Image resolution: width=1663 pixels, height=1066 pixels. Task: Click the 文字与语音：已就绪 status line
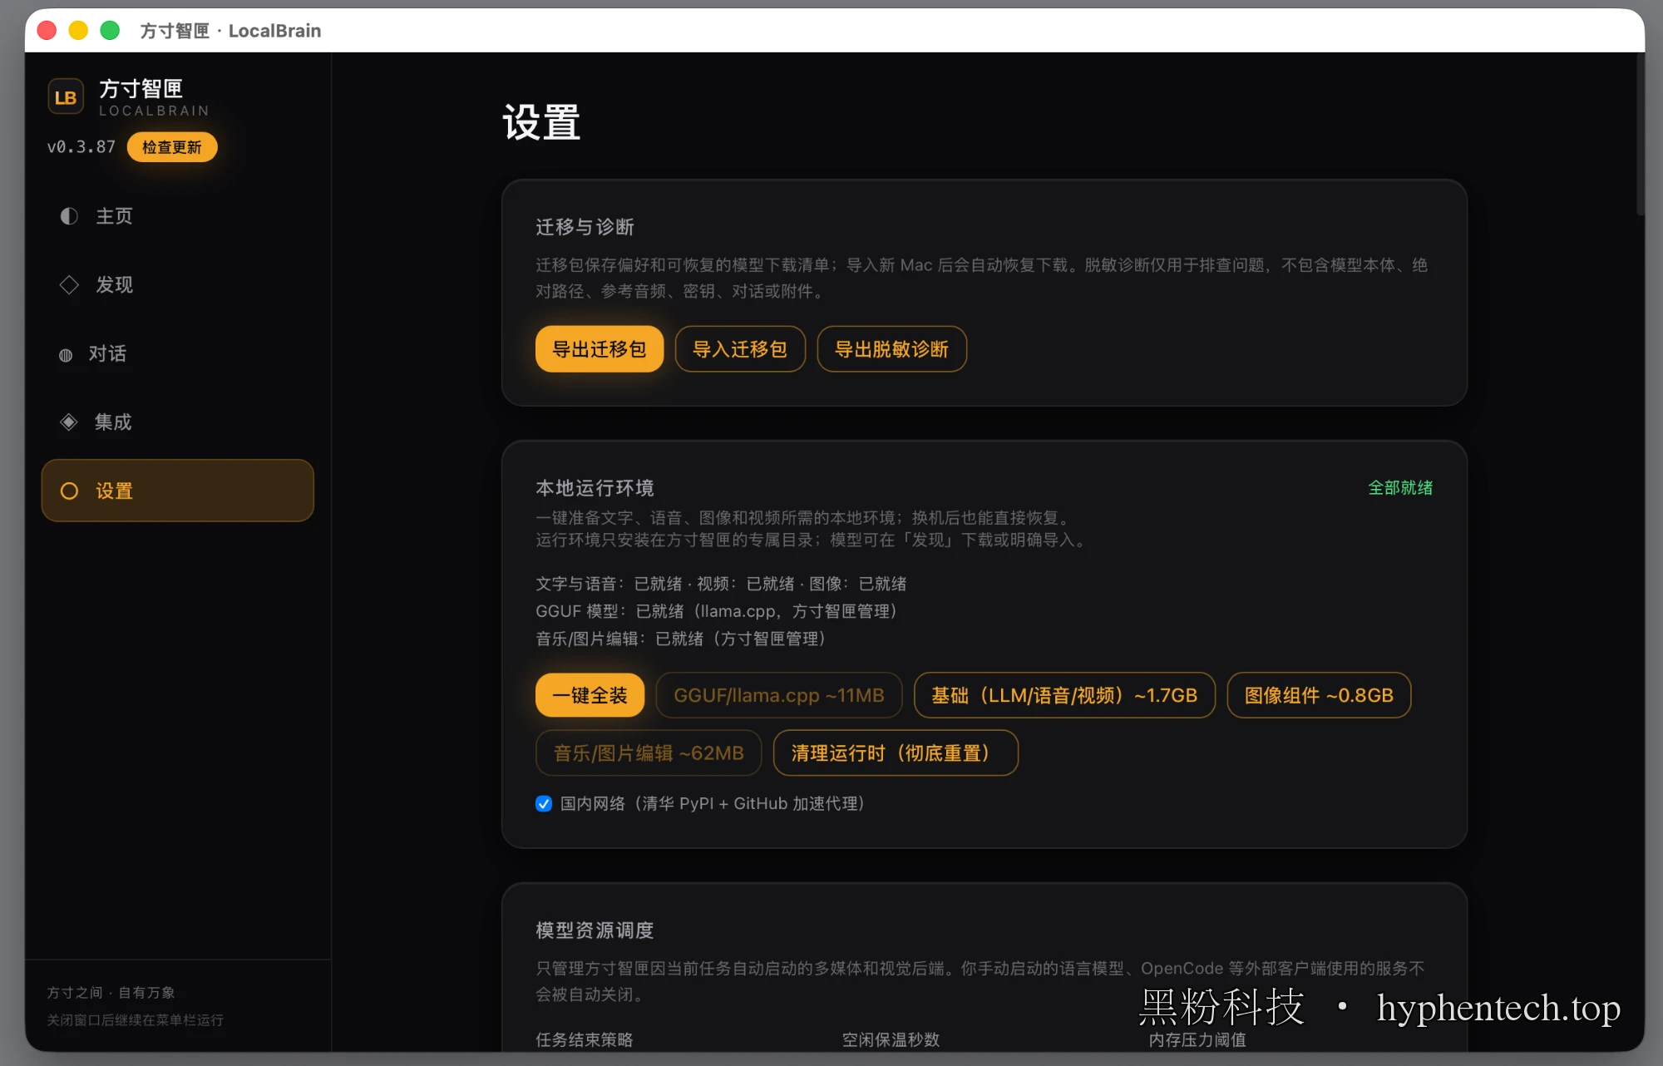pos(721,585)
